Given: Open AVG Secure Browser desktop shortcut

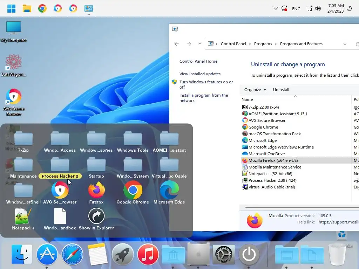Looking at the screenshot, I should coord(14,102).
